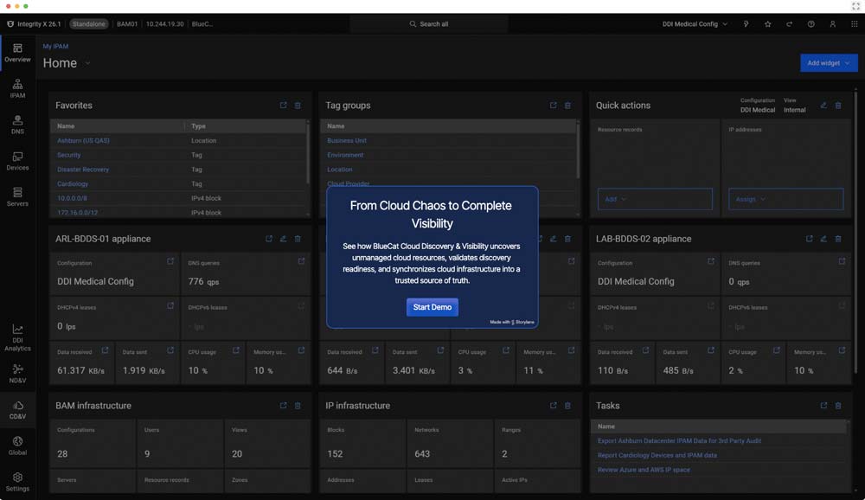The height and width of the screenshot is (500, 865).
Task: Open the help icon in header
Action: pyautogui.click(x=811, y=24)
